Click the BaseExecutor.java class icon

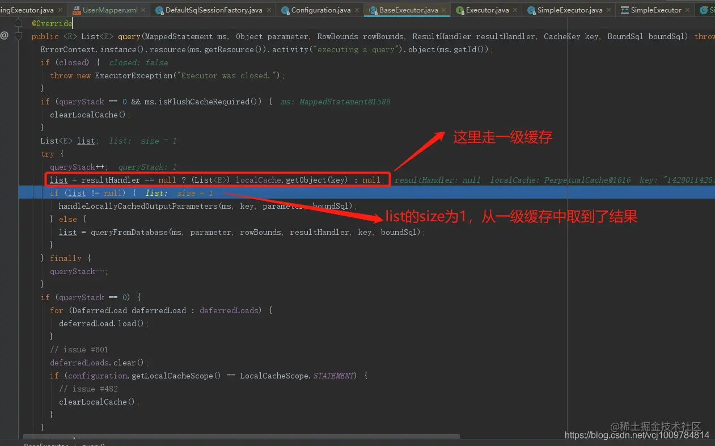click(373, 10)
